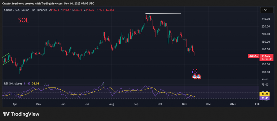Image resolution: width=277 pixels, height=121 pixels.
Task: Click the right US flag economic event icon
Action: point(199,77)
